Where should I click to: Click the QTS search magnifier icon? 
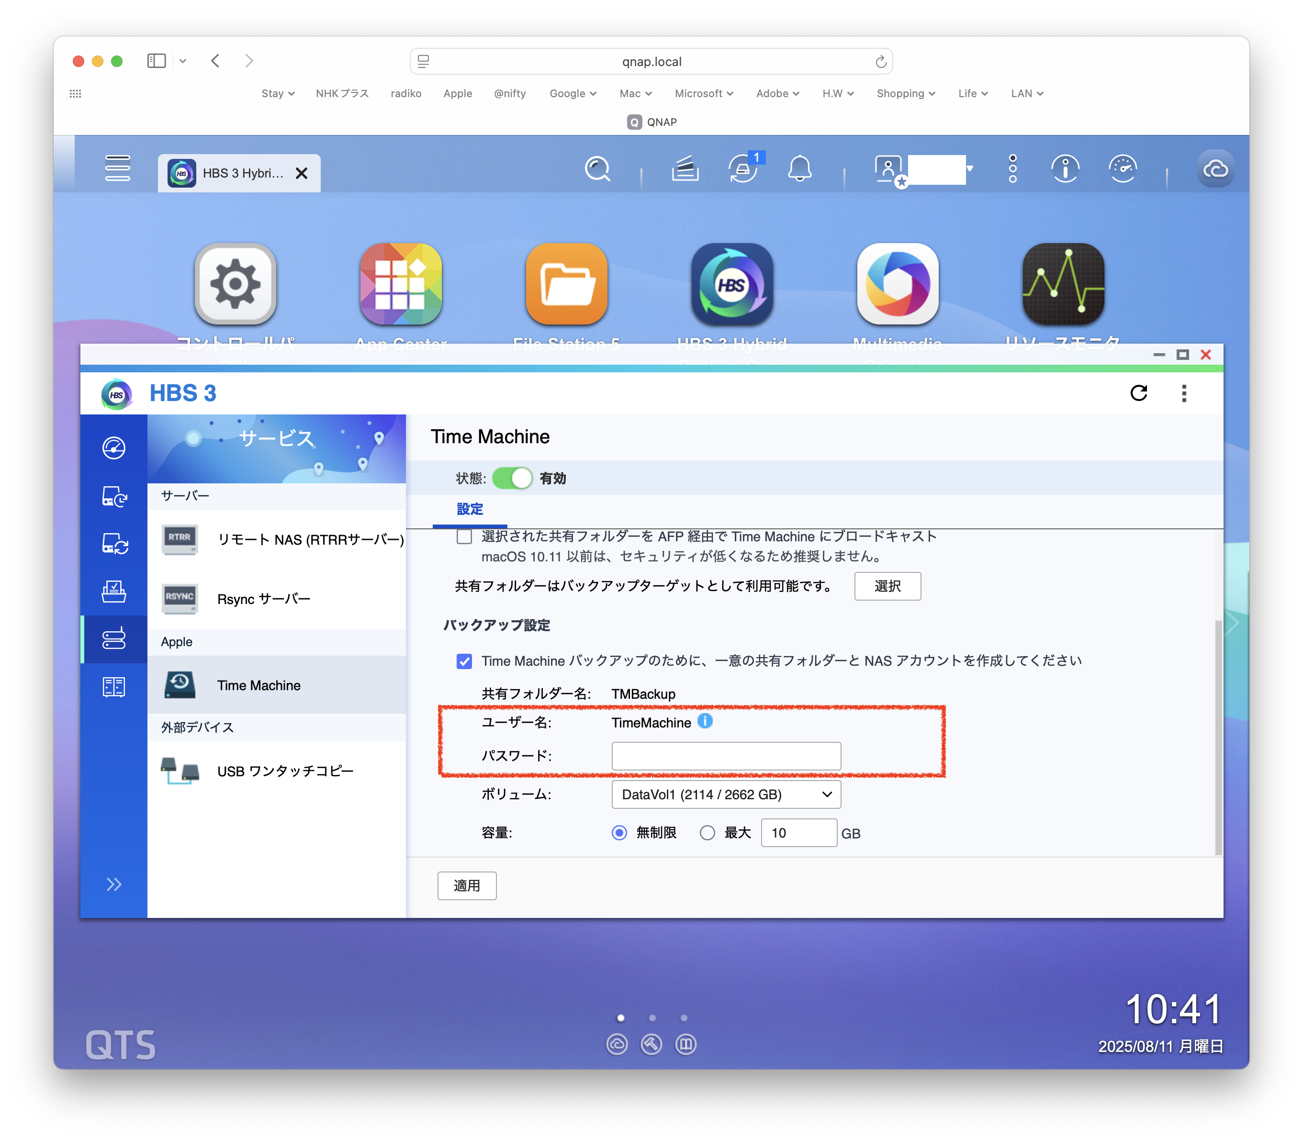click(x=597, y=169)
